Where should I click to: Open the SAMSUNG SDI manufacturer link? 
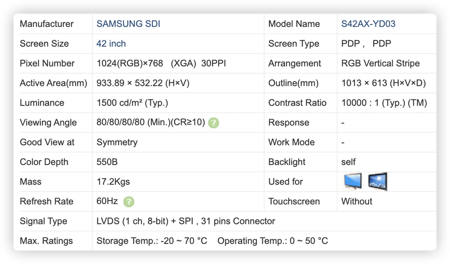128,24
